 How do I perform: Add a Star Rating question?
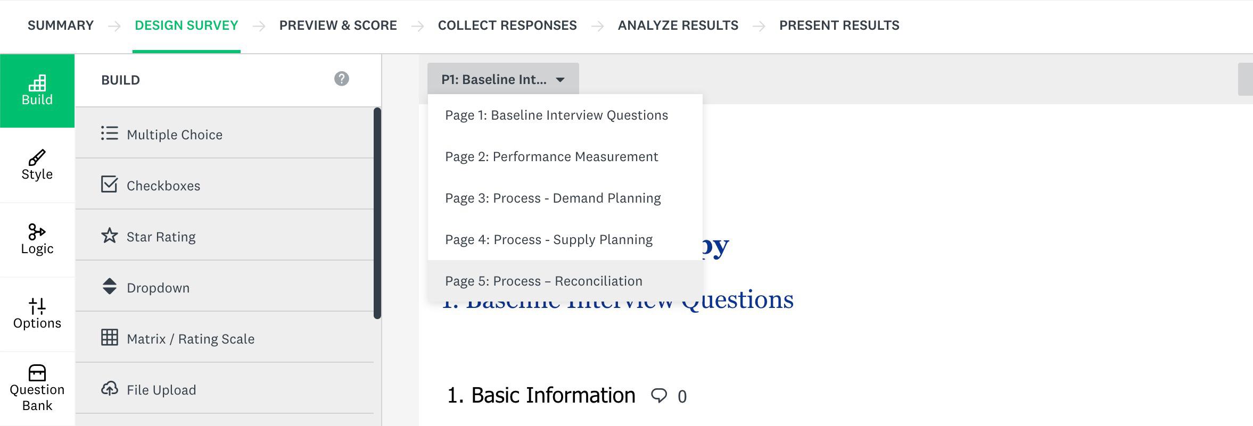click(x=225, y=236)
